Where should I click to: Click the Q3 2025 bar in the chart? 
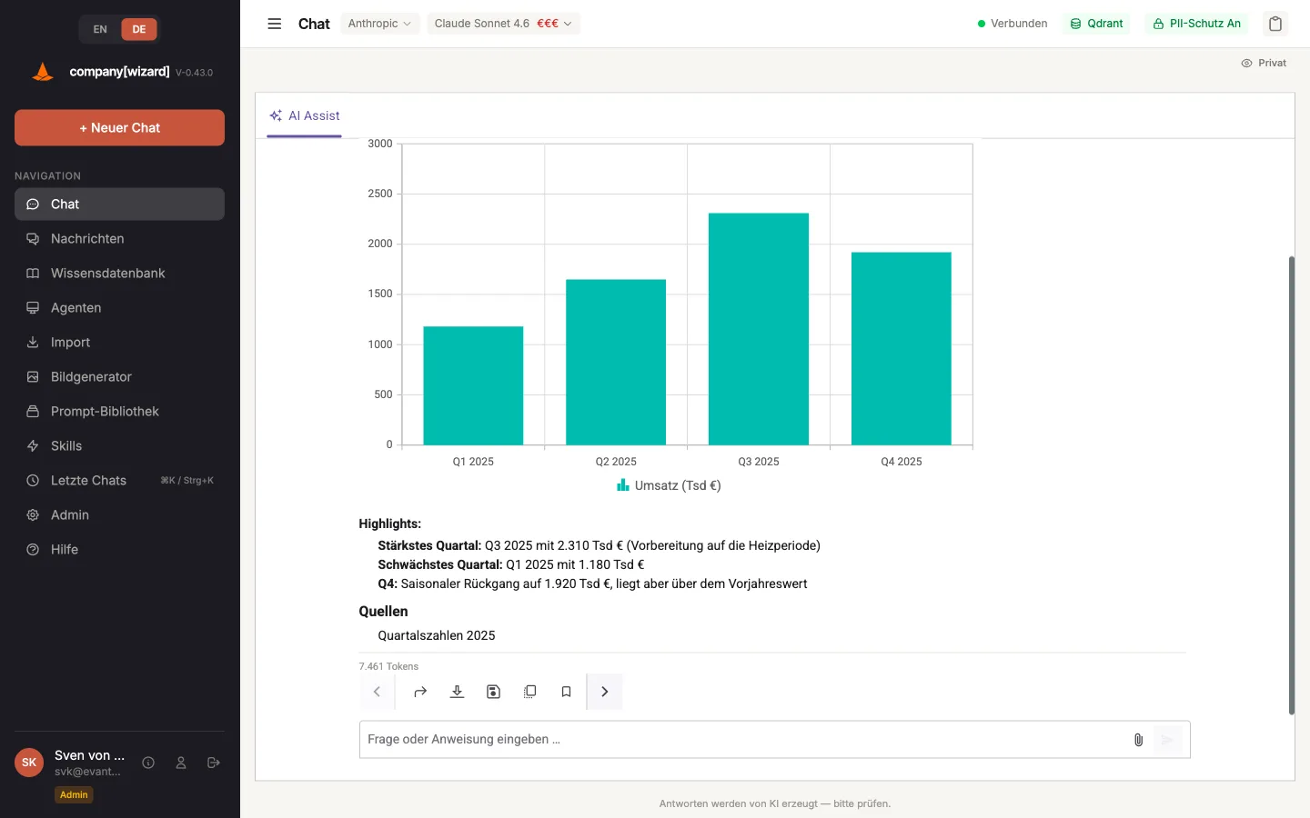coord(759,329)
